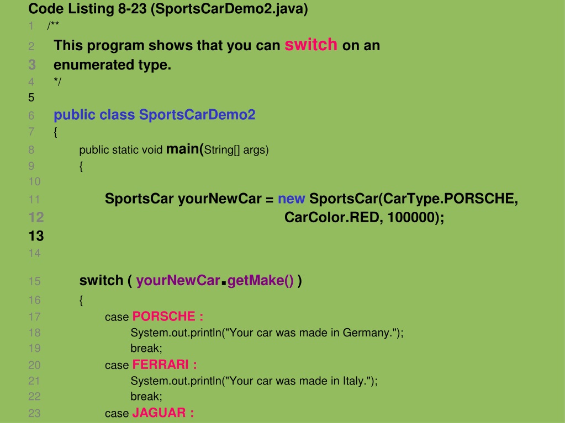This screenshot has height=423, width=565.
Task: Click 'public static void' on line 8
Action: [121, 149]
